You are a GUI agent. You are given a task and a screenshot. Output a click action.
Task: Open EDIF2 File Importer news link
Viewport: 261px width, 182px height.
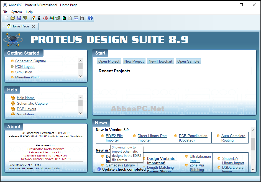pos(114,138)
